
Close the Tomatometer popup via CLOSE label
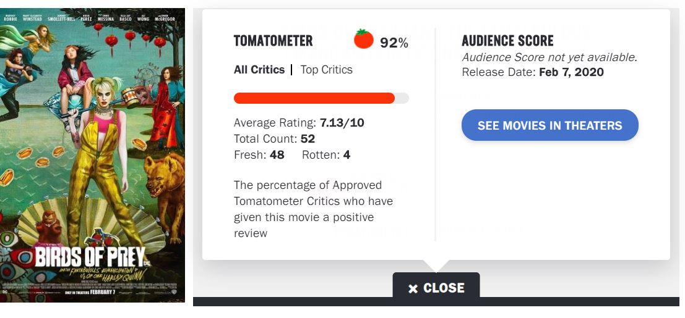pos(444,288)
